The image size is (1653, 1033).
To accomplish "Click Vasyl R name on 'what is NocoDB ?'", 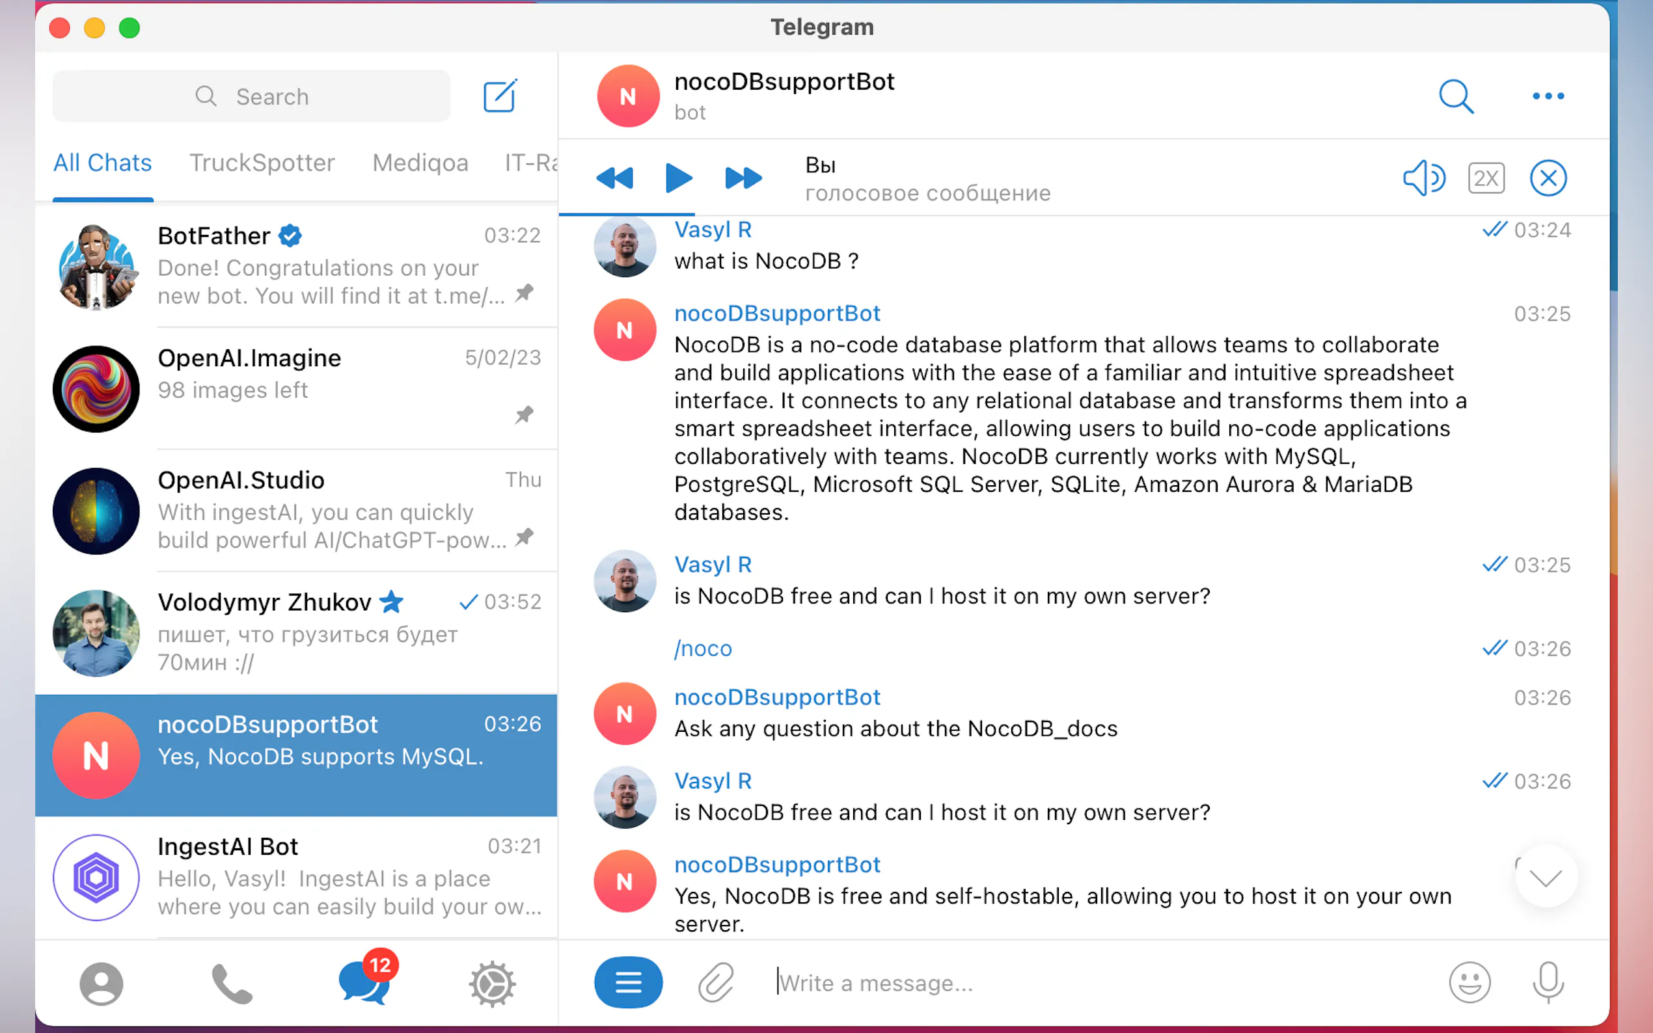I will point(713,230).
